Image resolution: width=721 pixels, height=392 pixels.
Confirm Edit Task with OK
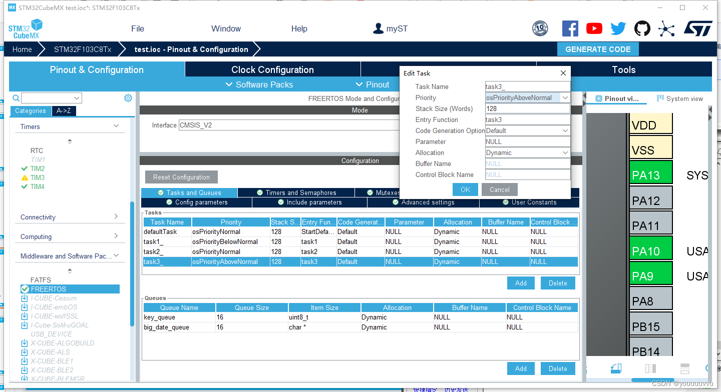(x=465, y=189)
